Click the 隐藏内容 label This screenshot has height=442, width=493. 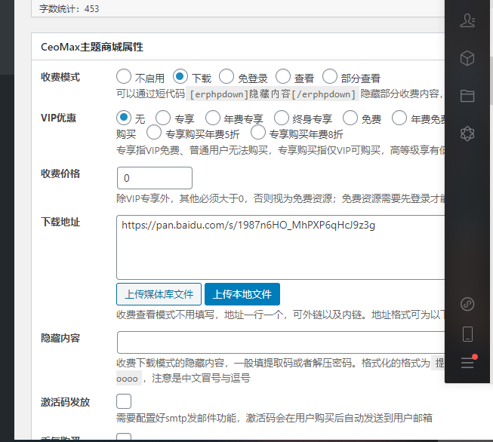pos(60,338)
